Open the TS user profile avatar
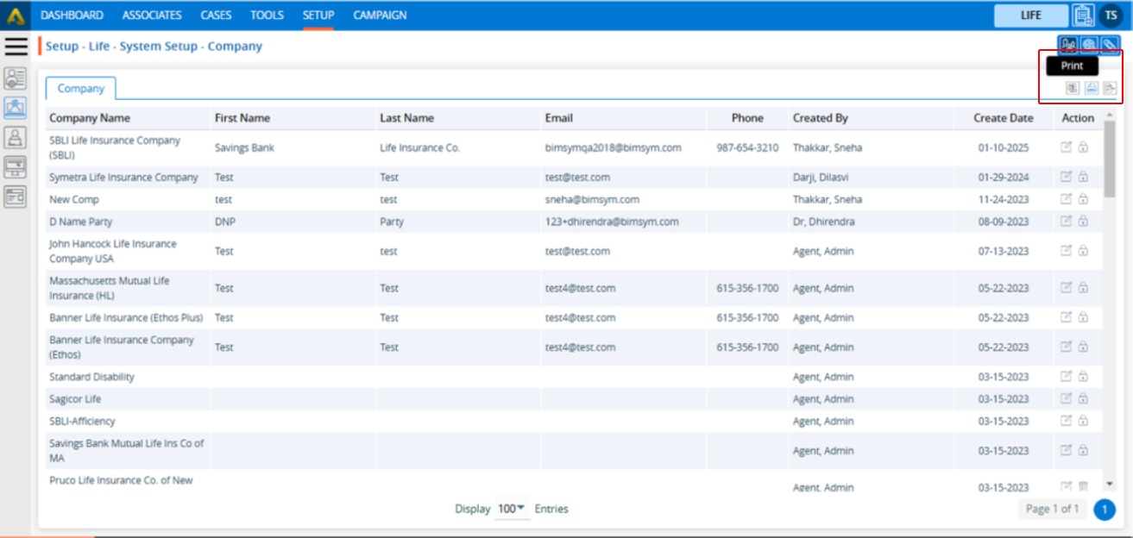 [1110, 16]
